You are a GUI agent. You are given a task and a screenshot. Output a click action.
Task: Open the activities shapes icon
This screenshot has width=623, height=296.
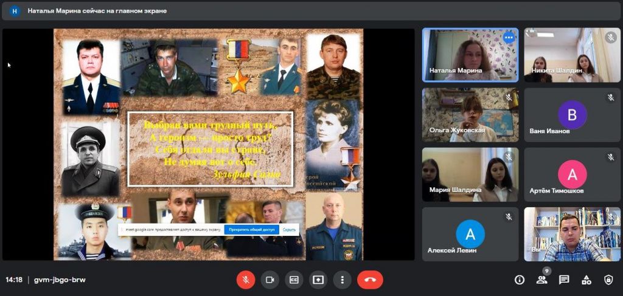point(586,280)
